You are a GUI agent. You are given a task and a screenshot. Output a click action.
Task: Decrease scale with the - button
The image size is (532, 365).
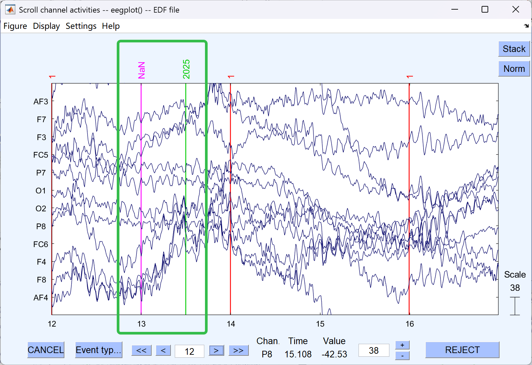point(402,356)
